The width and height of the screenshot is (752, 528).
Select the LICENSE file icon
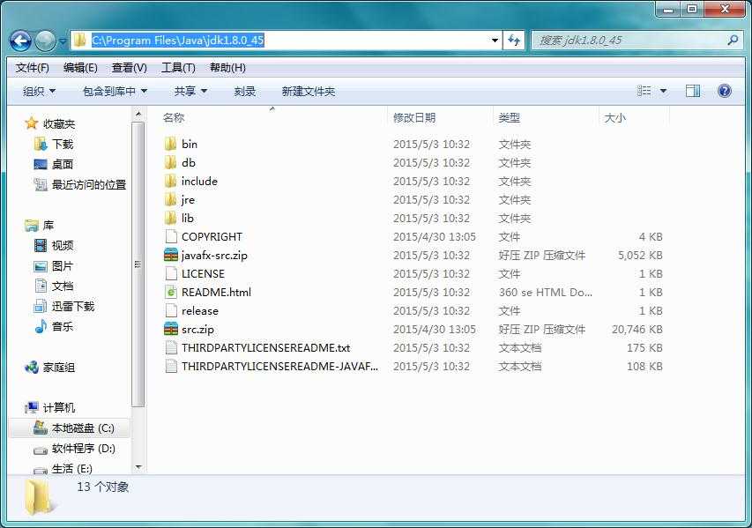point(171,274)
